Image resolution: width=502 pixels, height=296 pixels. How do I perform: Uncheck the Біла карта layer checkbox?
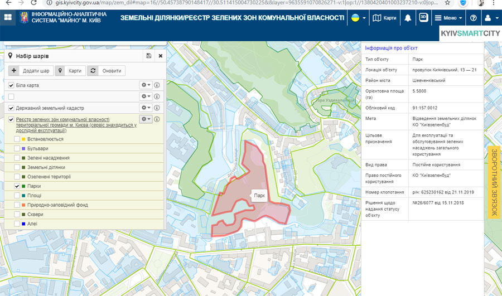11,85
